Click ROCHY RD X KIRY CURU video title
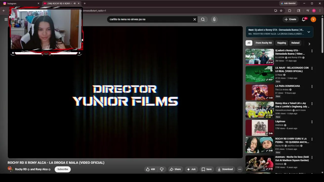324x182 pixels. (x=292, y=141)
